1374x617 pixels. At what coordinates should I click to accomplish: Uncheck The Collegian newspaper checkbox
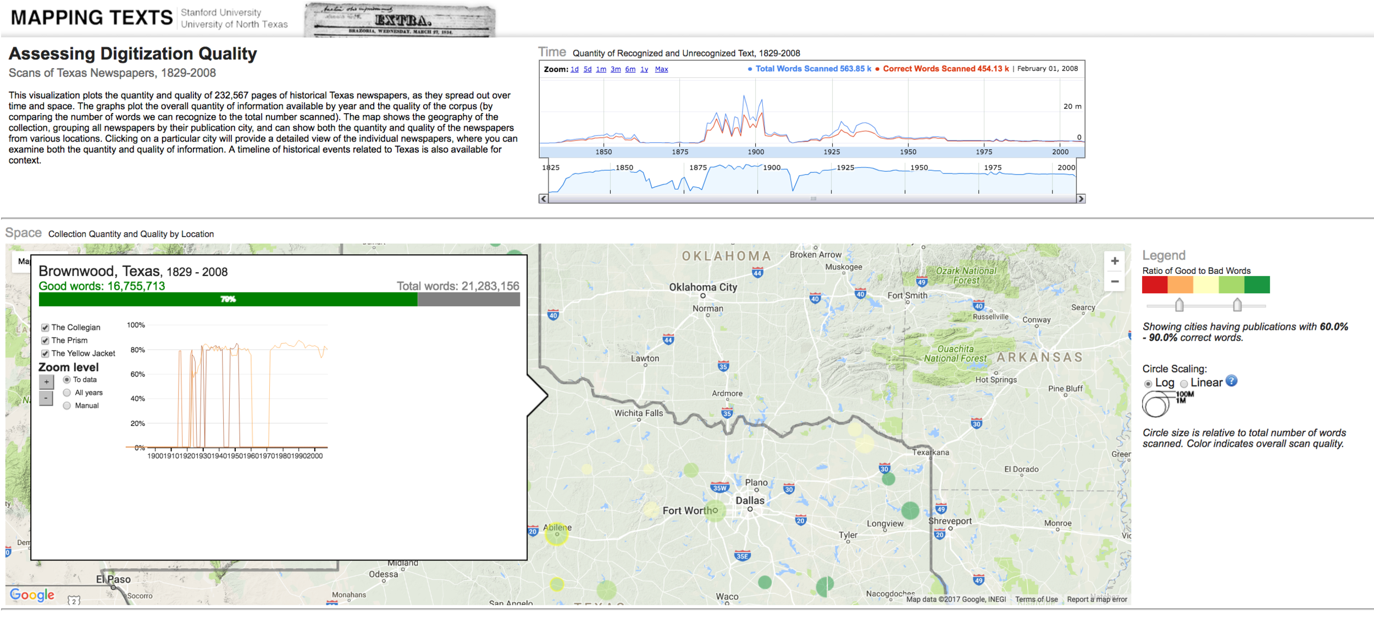(x=45, y=328)
